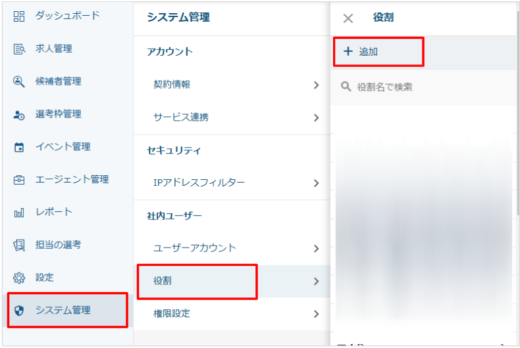Click the Dashboard grid icon
This screenshot has height=348, width=520.
click(18, 16)
